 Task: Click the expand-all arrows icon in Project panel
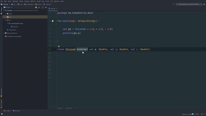point(39,7)
